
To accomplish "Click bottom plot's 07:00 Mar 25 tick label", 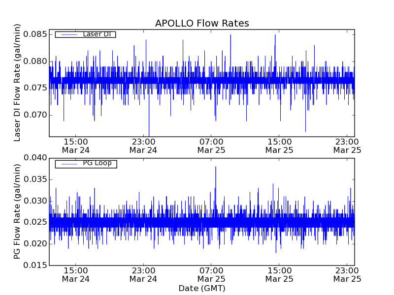I will click(x=211, y=275).
